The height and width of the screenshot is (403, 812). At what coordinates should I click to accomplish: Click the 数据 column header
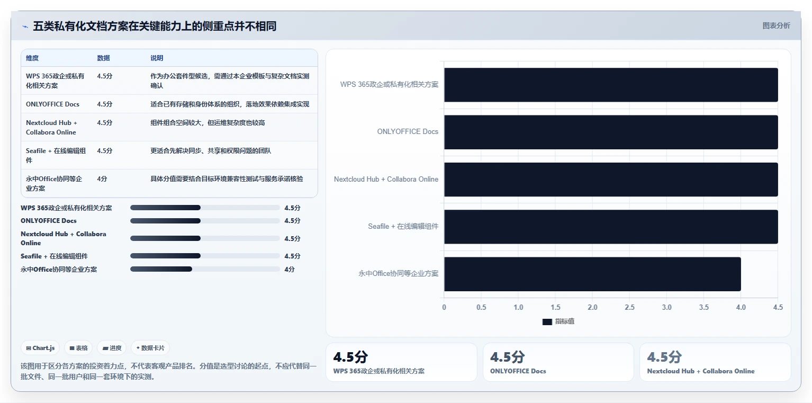pos(104,58)
